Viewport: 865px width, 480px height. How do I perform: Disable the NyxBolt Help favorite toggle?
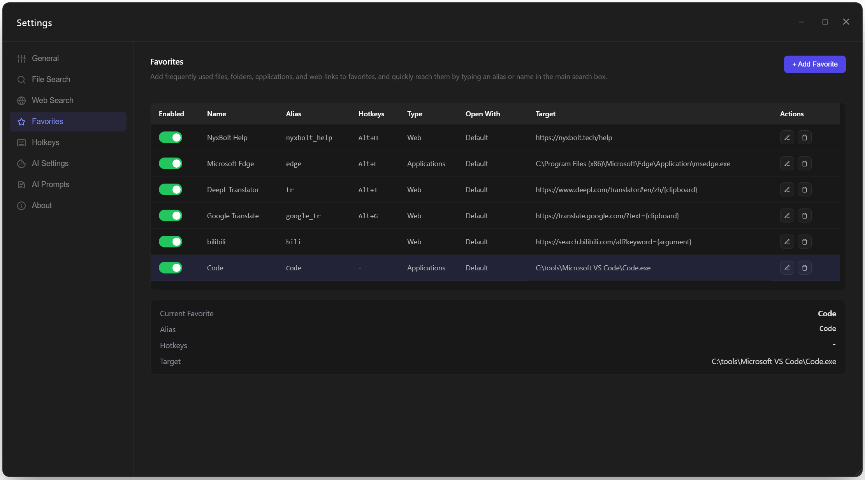171,138
